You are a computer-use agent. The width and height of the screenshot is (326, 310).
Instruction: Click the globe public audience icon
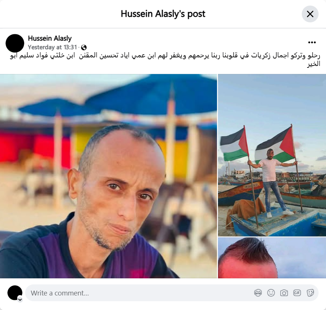tap(84, 47)
